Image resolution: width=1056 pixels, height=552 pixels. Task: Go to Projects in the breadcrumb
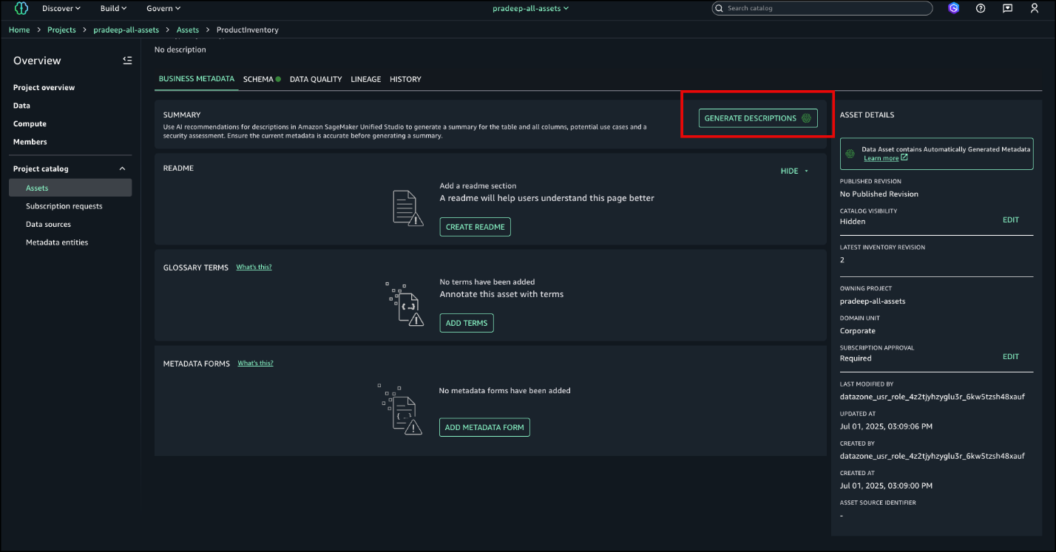[x=62, y=30]
